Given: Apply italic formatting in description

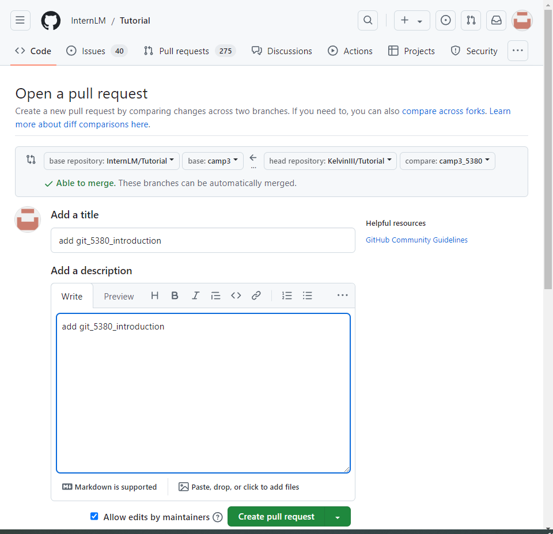Looking at the screenshot, I should (x=195, y=296).
